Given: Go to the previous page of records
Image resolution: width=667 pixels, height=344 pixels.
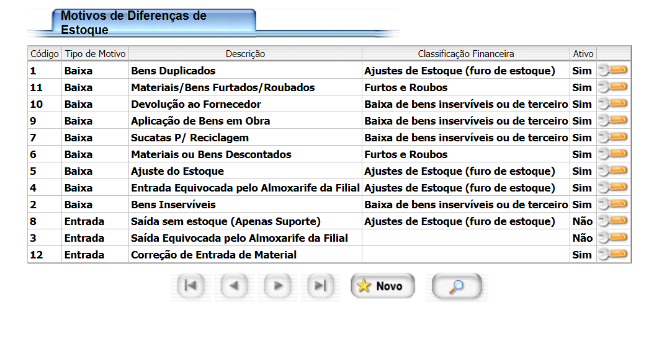Looking at the screenshot, I should click(x=234, y=286).
